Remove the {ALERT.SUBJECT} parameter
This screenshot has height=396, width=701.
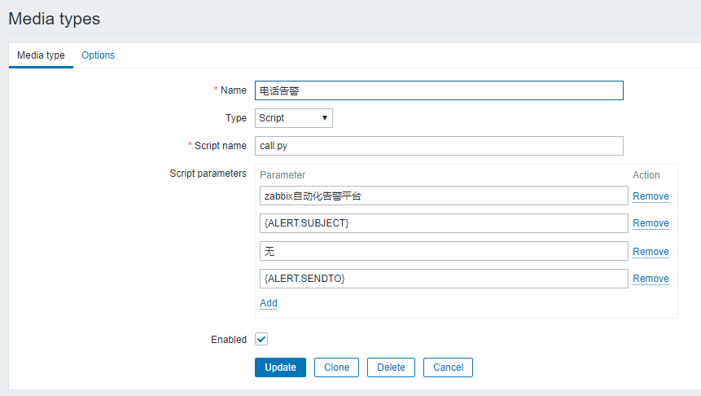651,223
